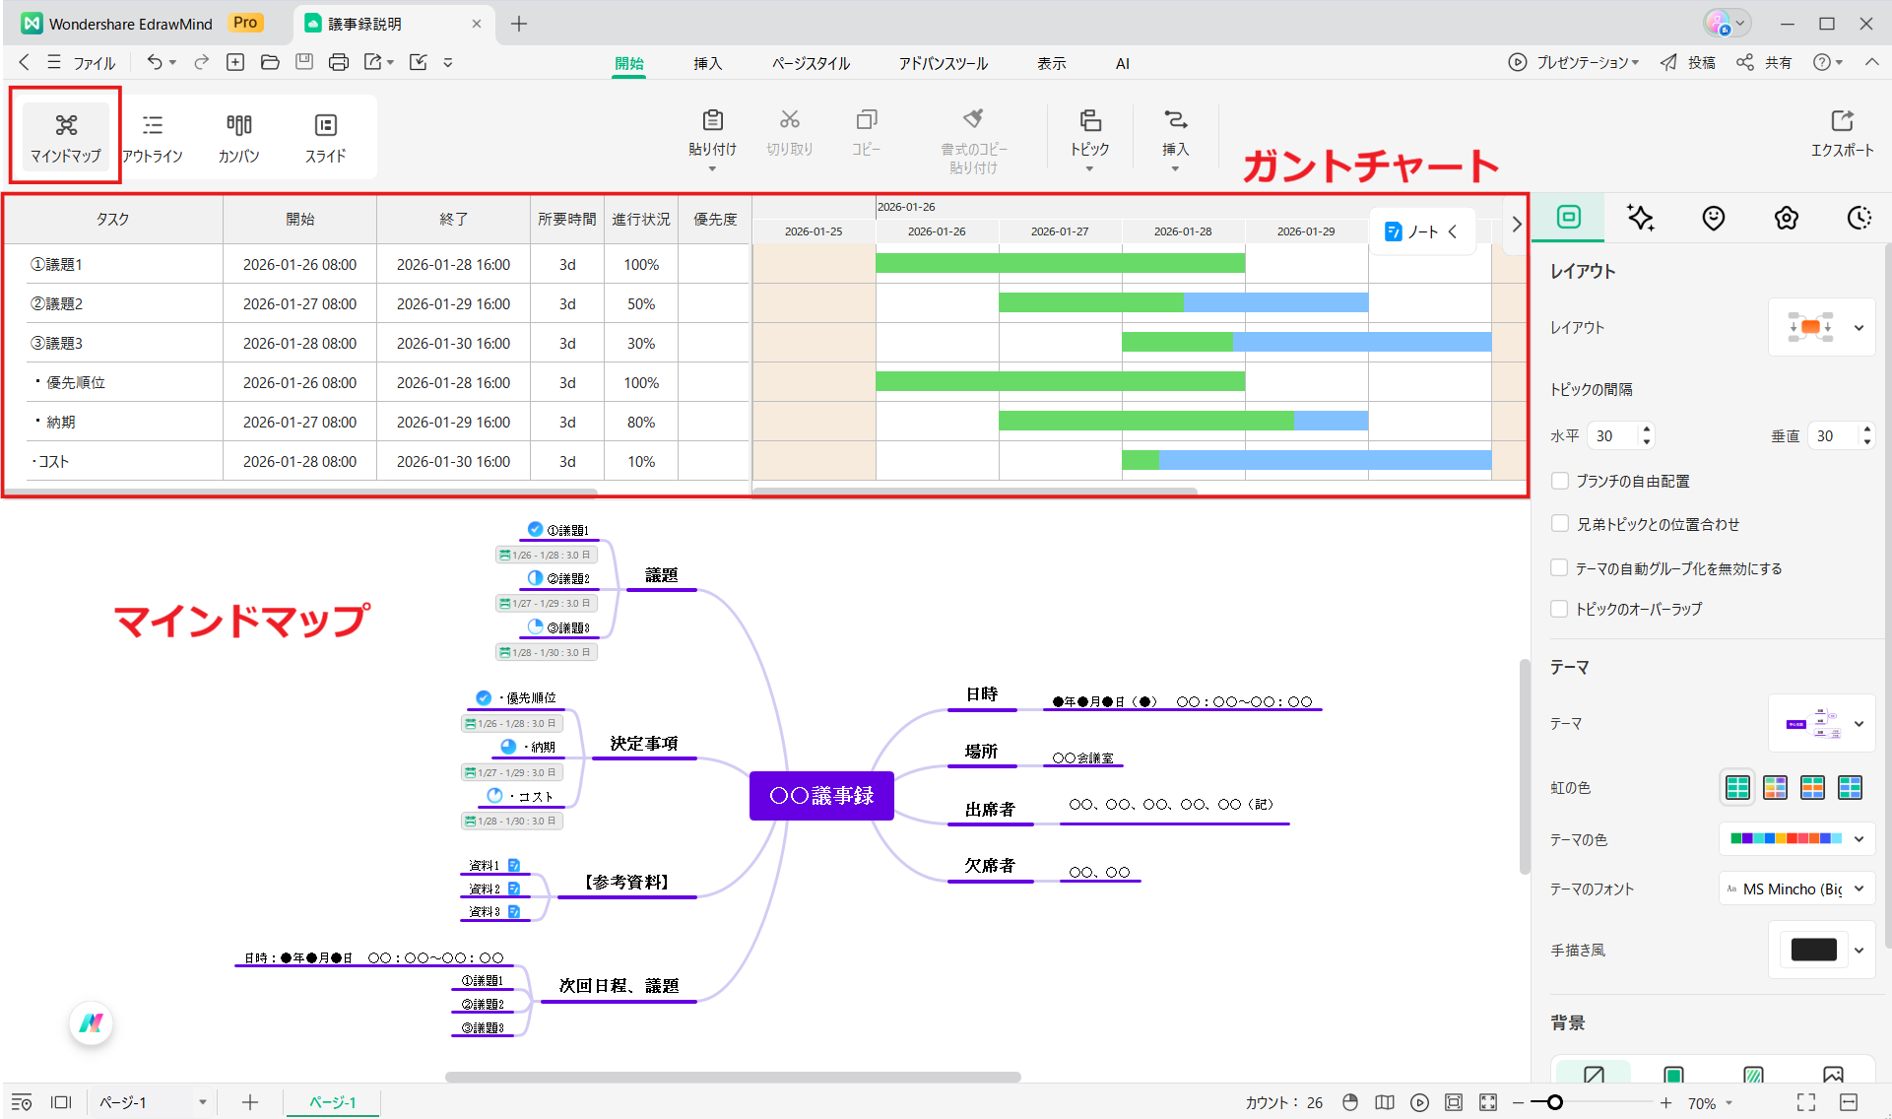This screenshot has height=1119, width=1892.
Task: Switch to アウトライン view
Action: (153, 136)
